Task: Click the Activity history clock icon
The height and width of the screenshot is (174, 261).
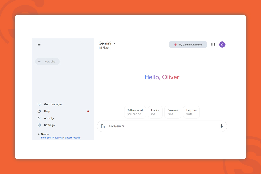Action: [x=39, y=118]
